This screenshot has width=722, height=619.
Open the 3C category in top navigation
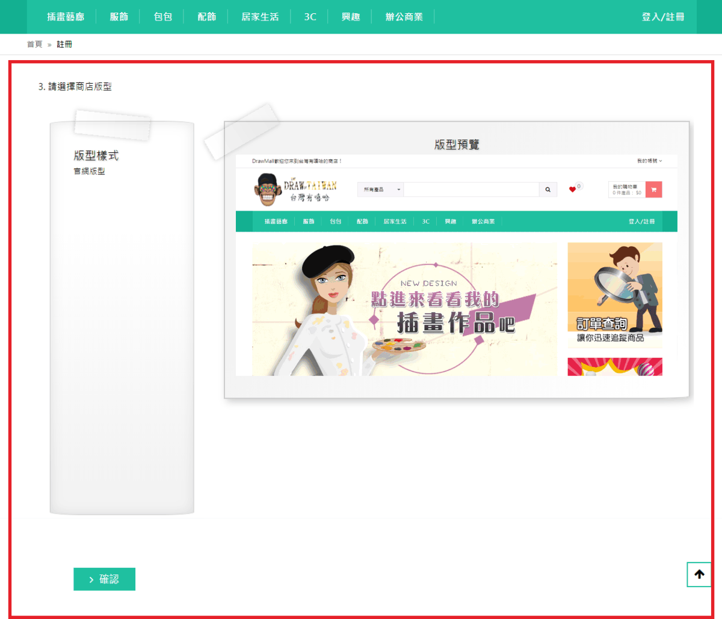tap(310, 17)
